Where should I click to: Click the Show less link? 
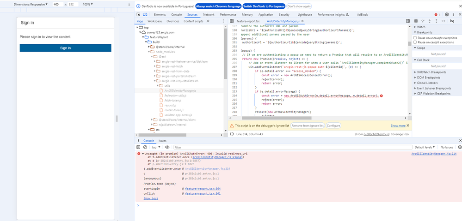pyautogui.click(x=150, y=198)
